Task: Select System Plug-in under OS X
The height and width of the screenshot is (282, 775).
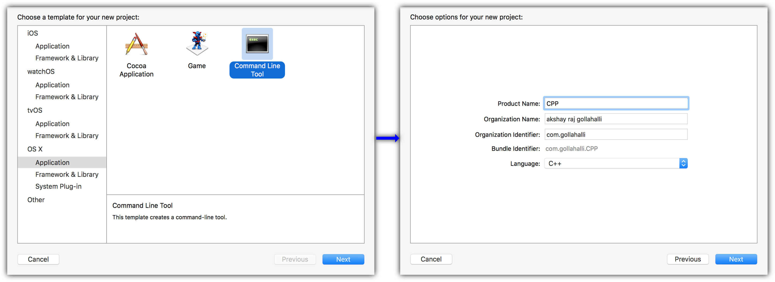Action: (58, 187)
